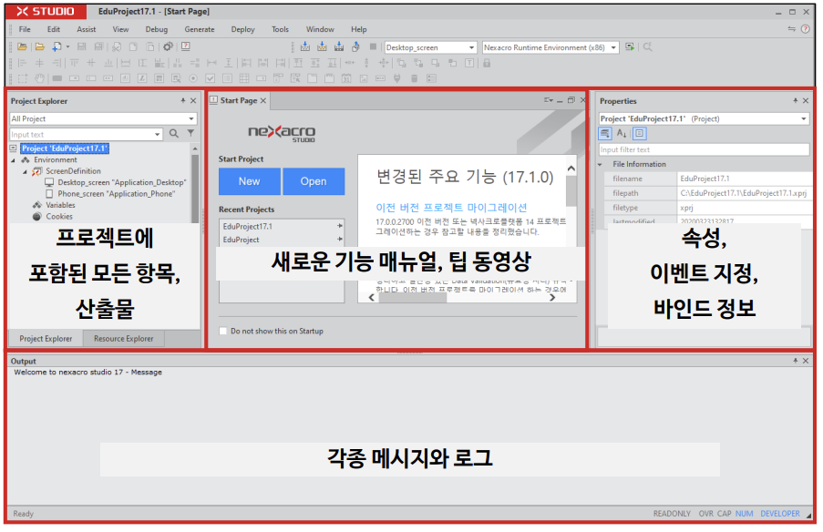
Task: Click the filename value EduProject17.1
Action: (705, 179)
